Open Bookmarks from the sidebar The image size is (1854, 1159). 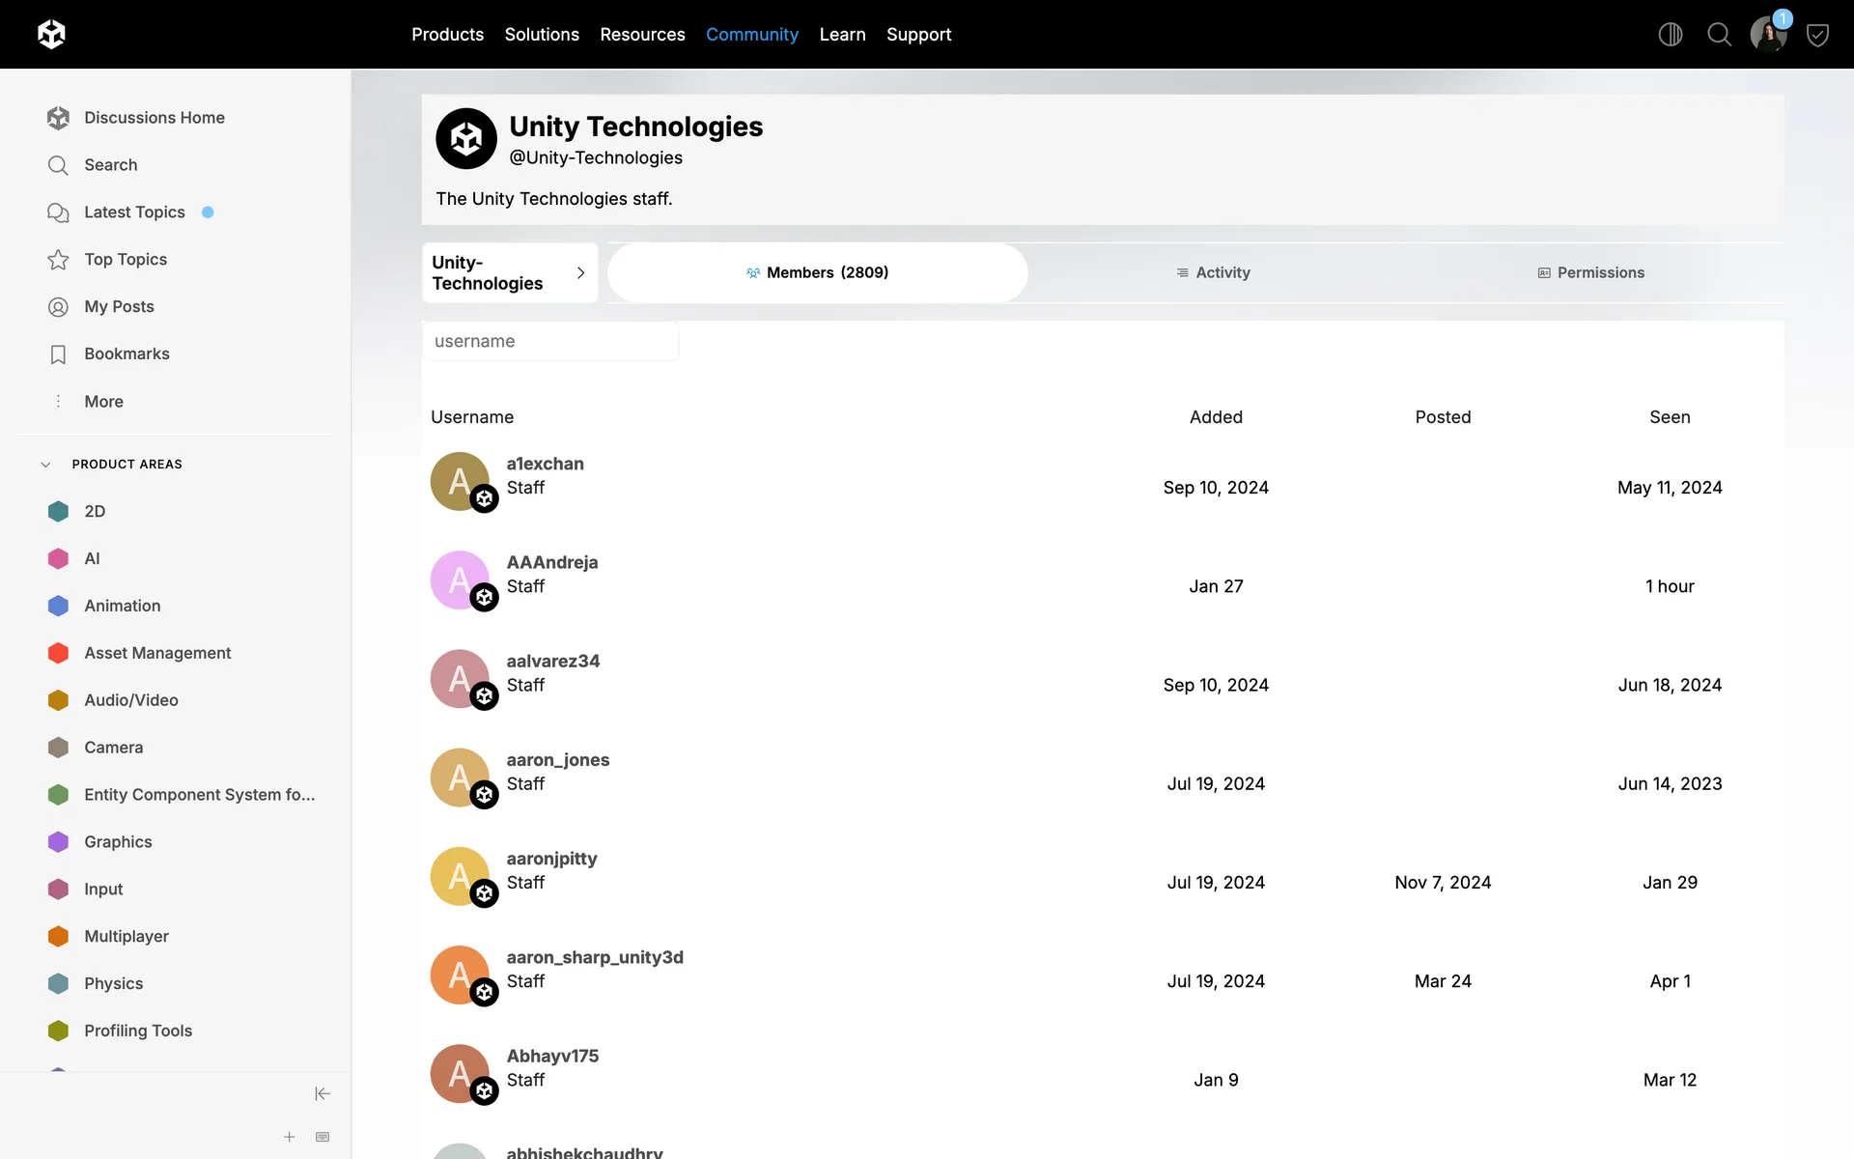[126, 353]
